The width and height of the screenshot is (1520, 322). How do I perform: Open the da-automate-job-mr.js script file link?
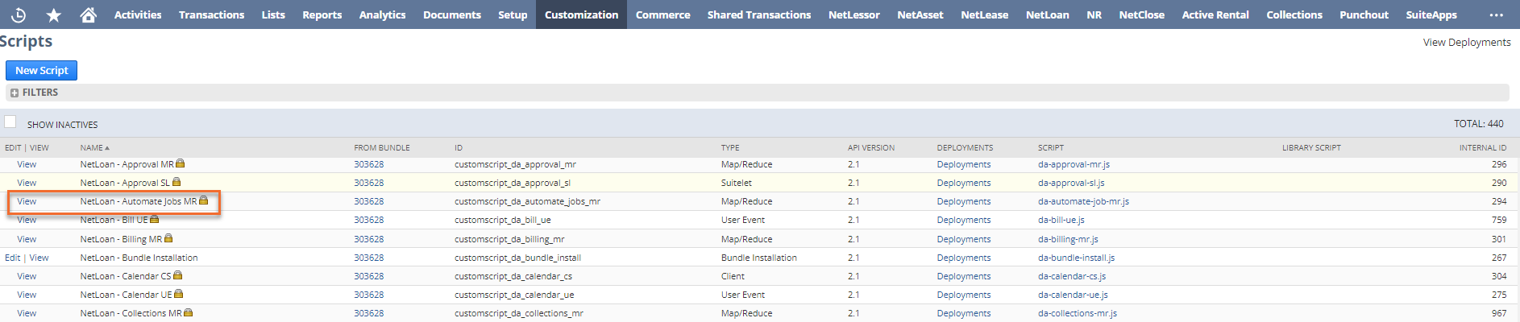pos(1083,201)
